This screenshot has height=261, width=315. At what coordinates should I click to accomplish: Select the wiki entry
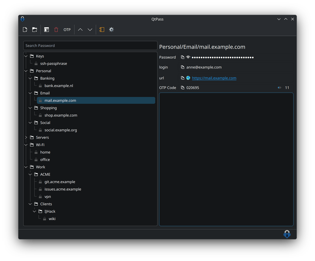(52, 219)
